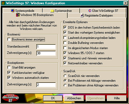Click Bootmenü Zeitverzögerung field showing 30
129x104 pixels.
point(46,53)
